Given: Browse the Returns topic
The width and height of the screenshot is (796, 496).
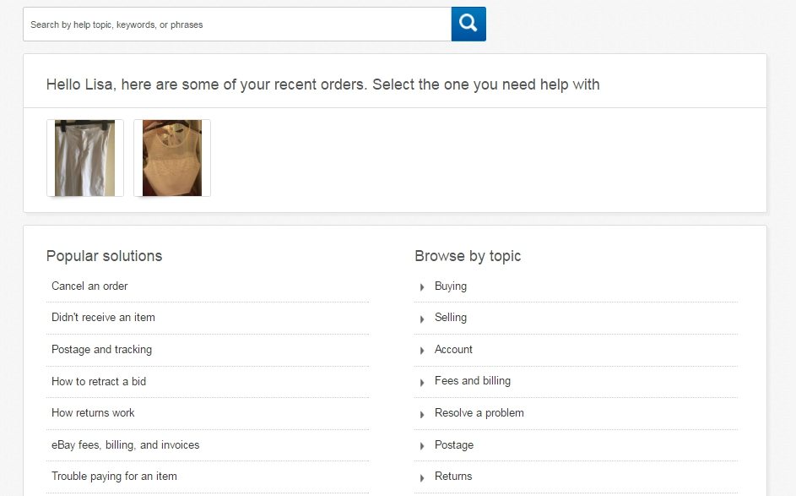Looking at the screenshot, I should pos(453,477).
